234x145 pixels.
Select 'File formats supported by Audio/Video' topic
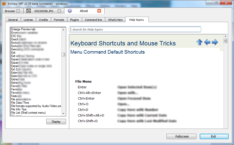(x=36, y=106)
